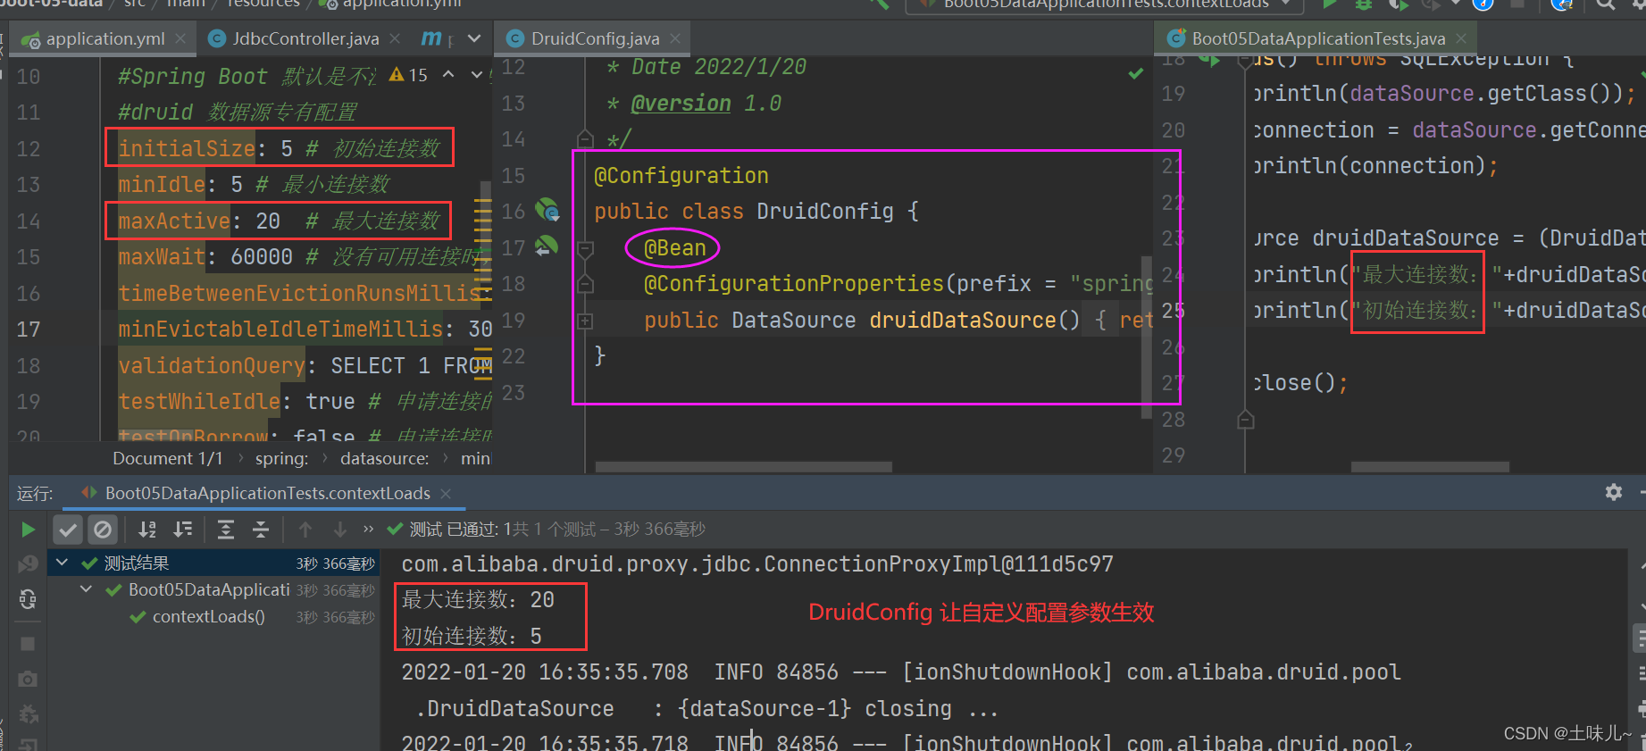Close the DruidConfig.java tab
Image resolution: width=1646 pixels, height=751 pixels.
coord(675,39)
